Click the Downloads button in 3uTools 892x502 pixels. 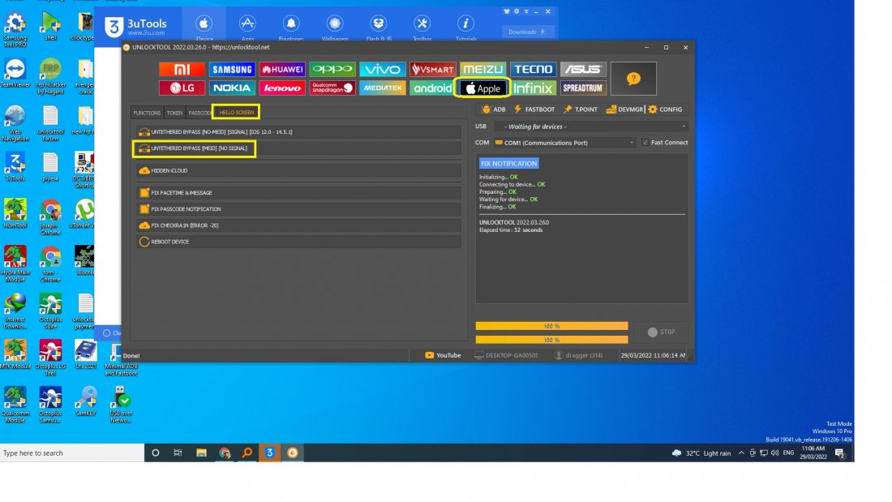point(526,32)
